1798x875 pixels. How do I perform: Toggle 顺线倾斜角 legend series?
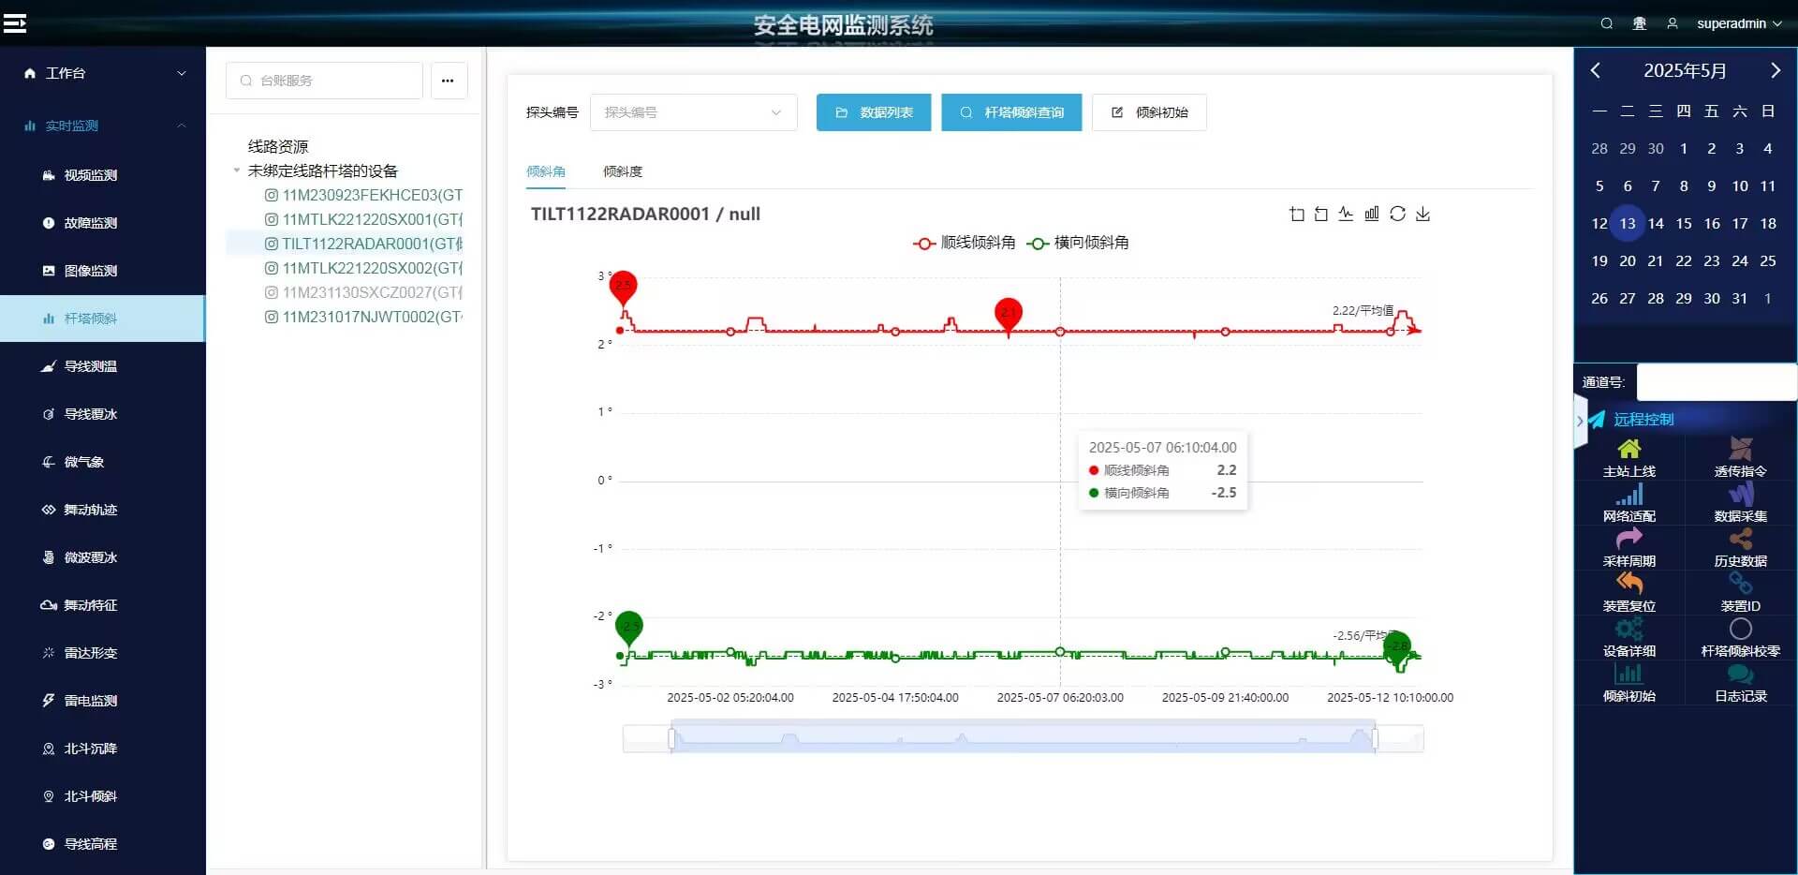tap(964, 243)
